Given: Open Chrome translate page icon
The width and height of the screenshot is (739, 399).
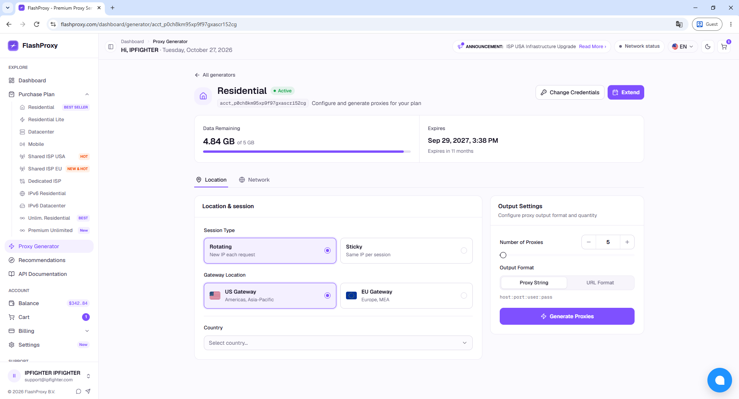Looking at the screenshot, I should pyautogui.click(x=679, y=24).
